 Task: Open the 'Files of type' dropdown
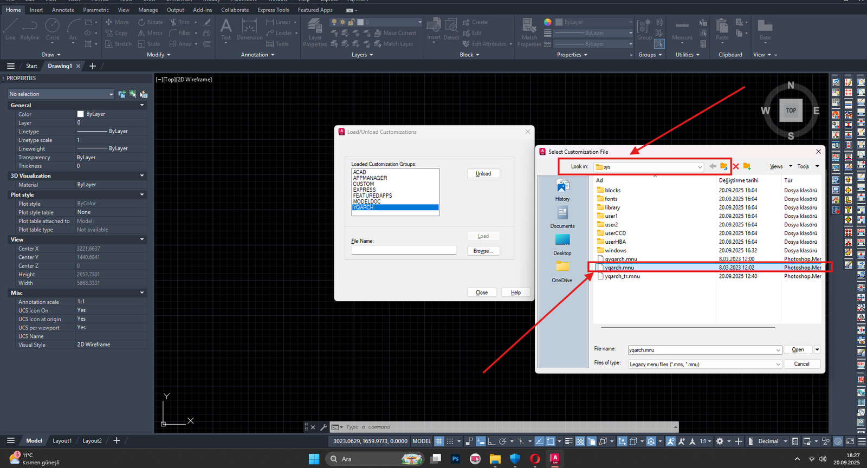[x=778, y=365]
